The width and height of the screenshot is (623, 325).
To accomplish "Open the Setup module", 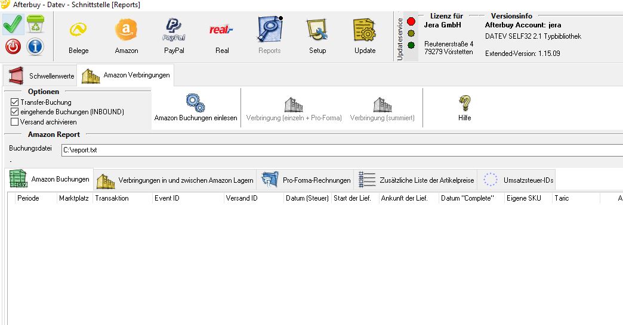I will (x=317, y=36).
